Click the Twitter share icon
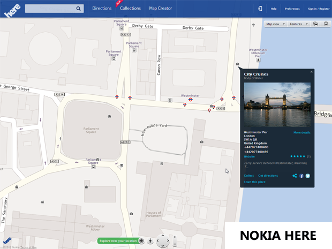 (308, 176)
